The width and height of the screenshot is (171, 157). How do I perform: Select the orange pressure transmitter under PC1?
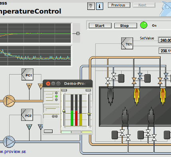(29, 86)
